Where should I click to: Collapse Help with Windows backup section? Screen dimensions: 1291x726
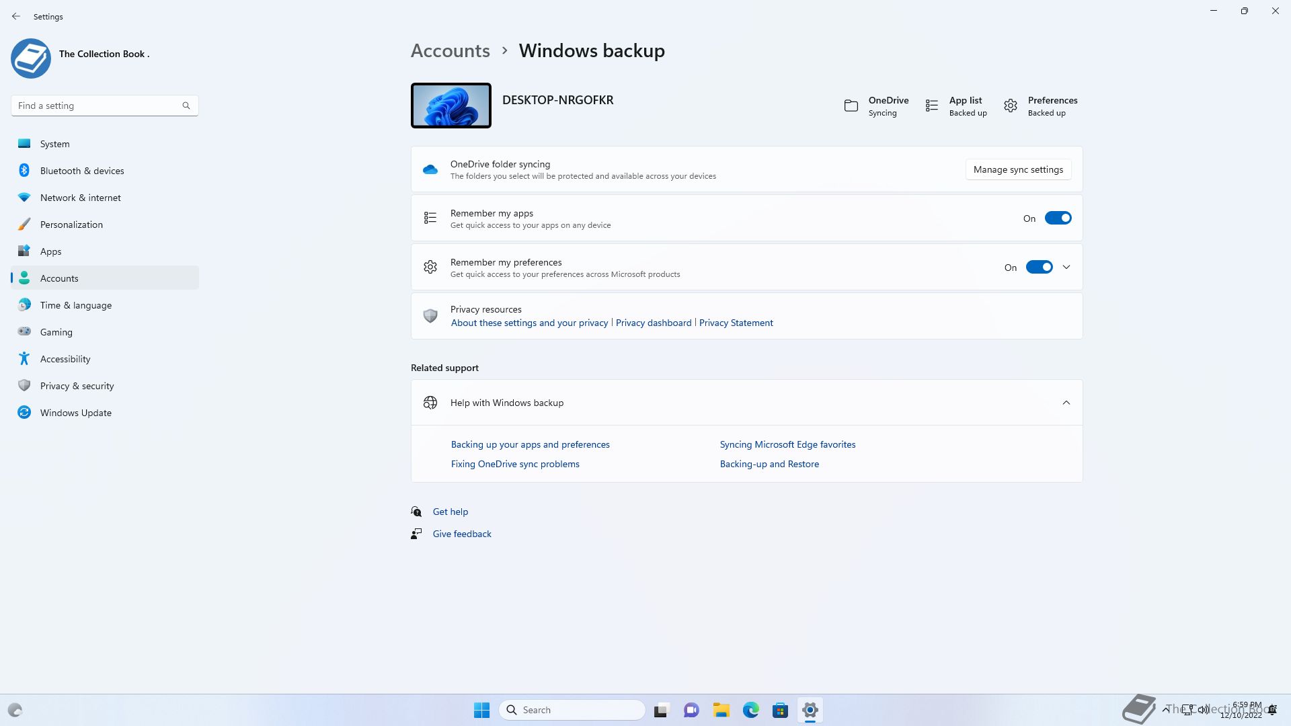(1066, 403)
